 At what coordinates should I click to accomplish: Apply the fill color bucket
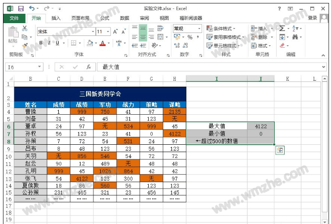coord(90,43)
